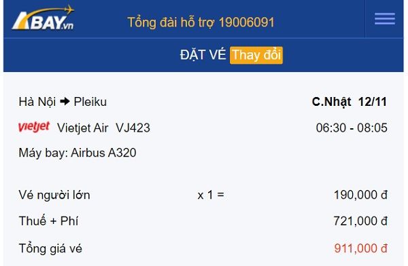
Task: Click the Máy bay: Airbus A320 line
Action: click(78, 153)
